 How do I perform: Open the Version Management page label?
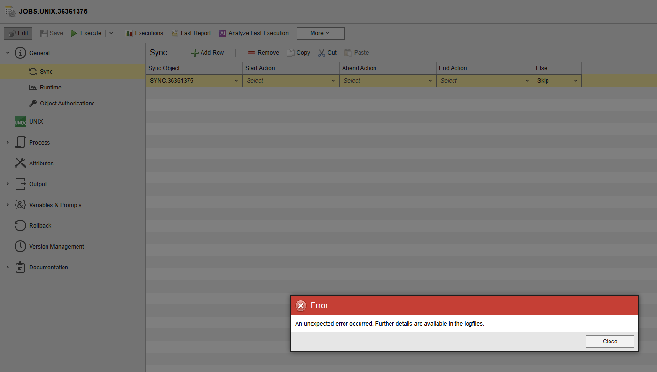click(57, 247)
